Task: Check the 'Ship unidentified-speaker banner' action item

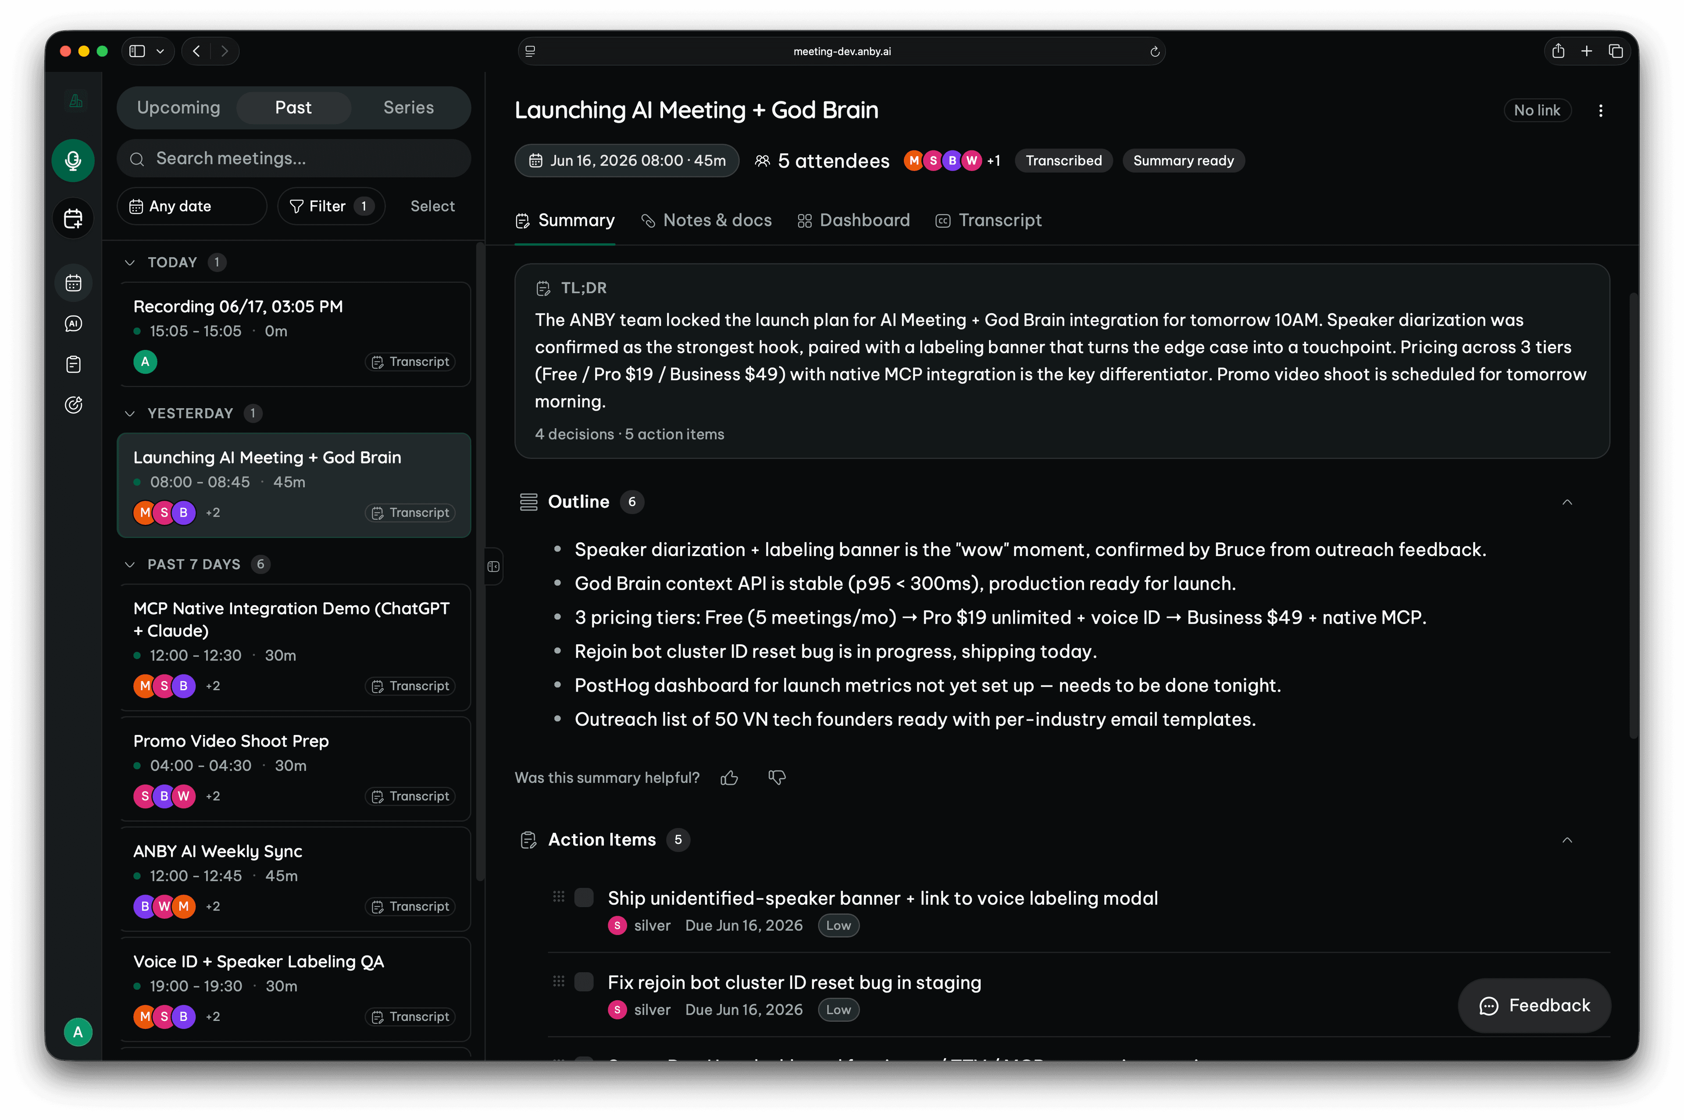Action: [x=584, y=898]
